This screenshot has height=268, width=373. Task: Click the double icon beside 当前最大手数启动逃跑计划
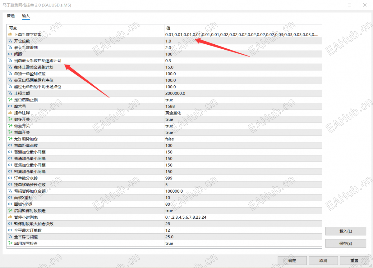10,60
